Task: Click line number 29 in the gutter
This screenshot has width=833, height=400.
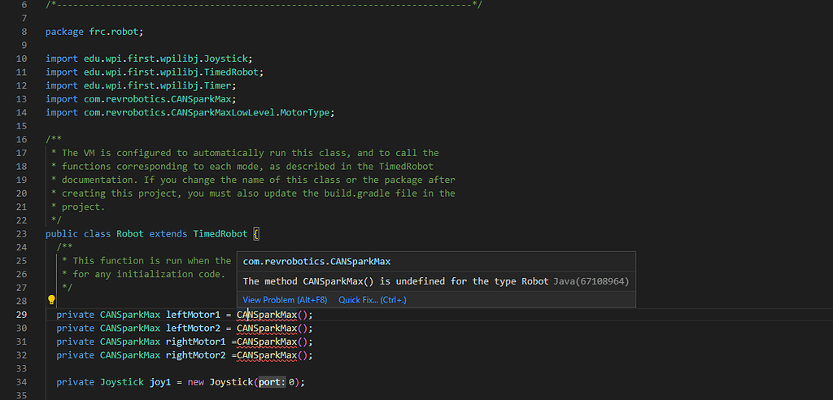Action: coord(22,315)
